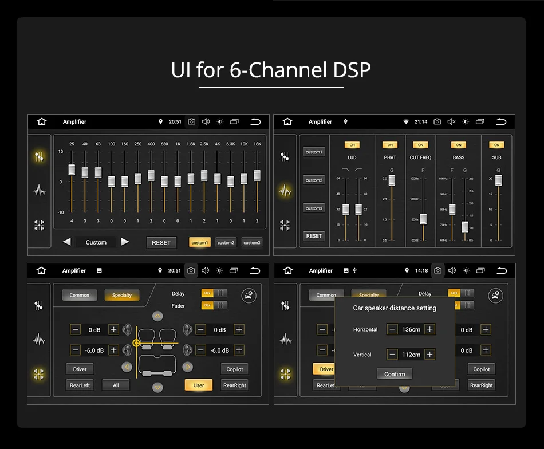The height and width of the screenshot is (449, 544).
Task: Toggle CUT FREQ ON switch
Action: pyautogui.click(x=420, y=145)
